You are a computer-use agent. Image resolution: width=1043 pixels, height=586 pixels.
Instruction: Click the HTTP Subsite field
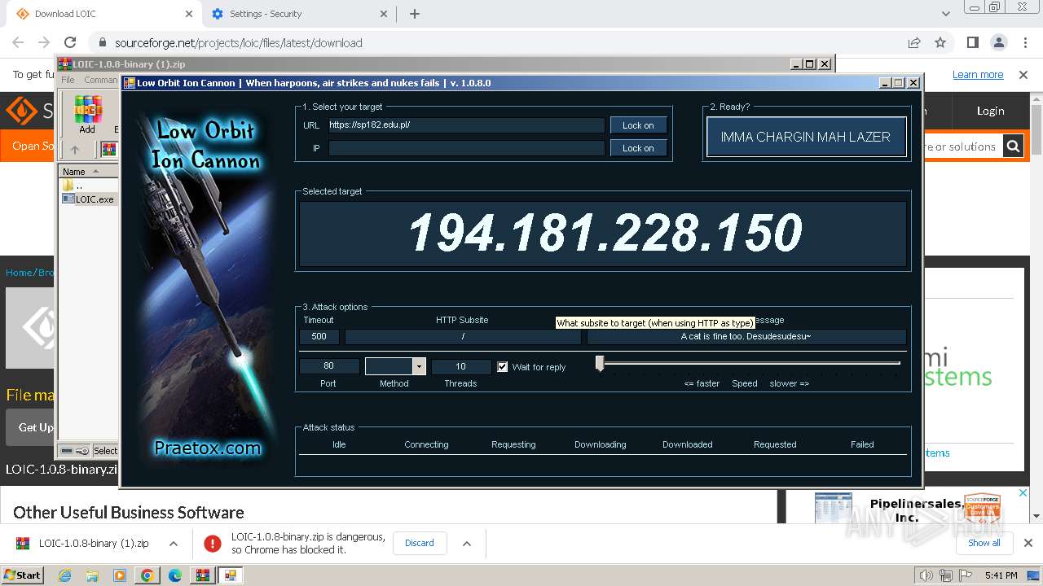[x=463, y=336]
